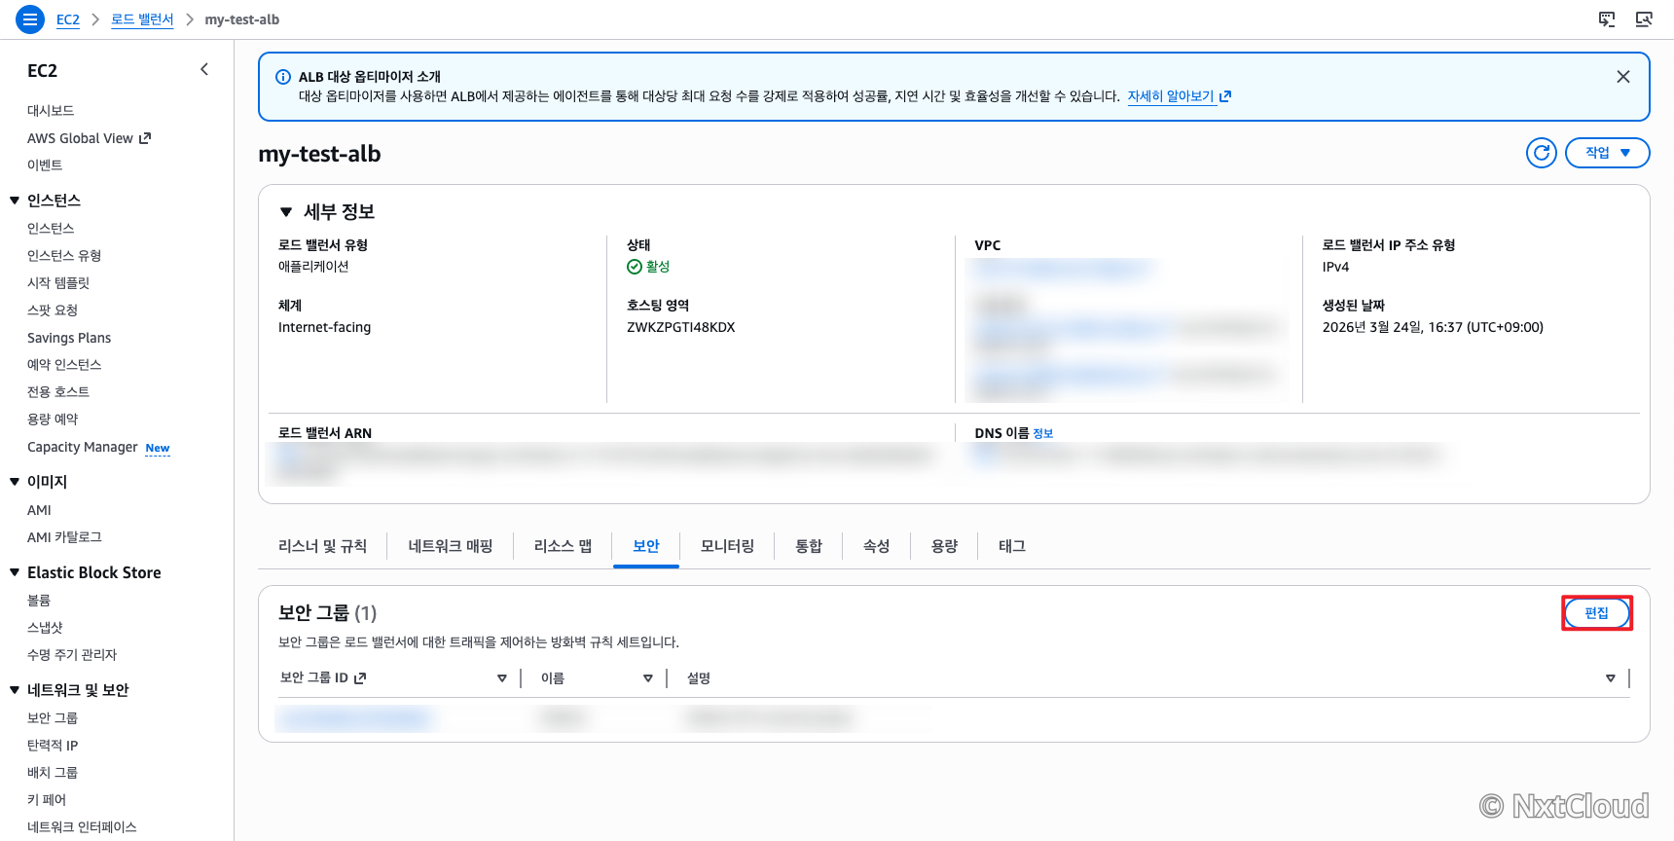The width and height of the screenshot is (1674, 841).
Task: Open the 속성 tab
Action: [x=877, y=546]
